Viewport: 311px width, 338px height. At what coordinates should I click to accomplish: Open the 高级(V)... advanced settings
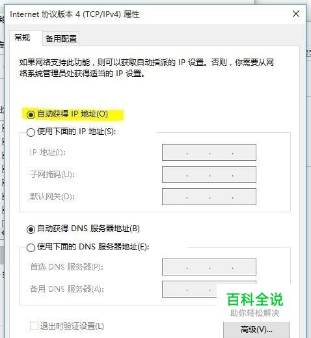point(256,330)
